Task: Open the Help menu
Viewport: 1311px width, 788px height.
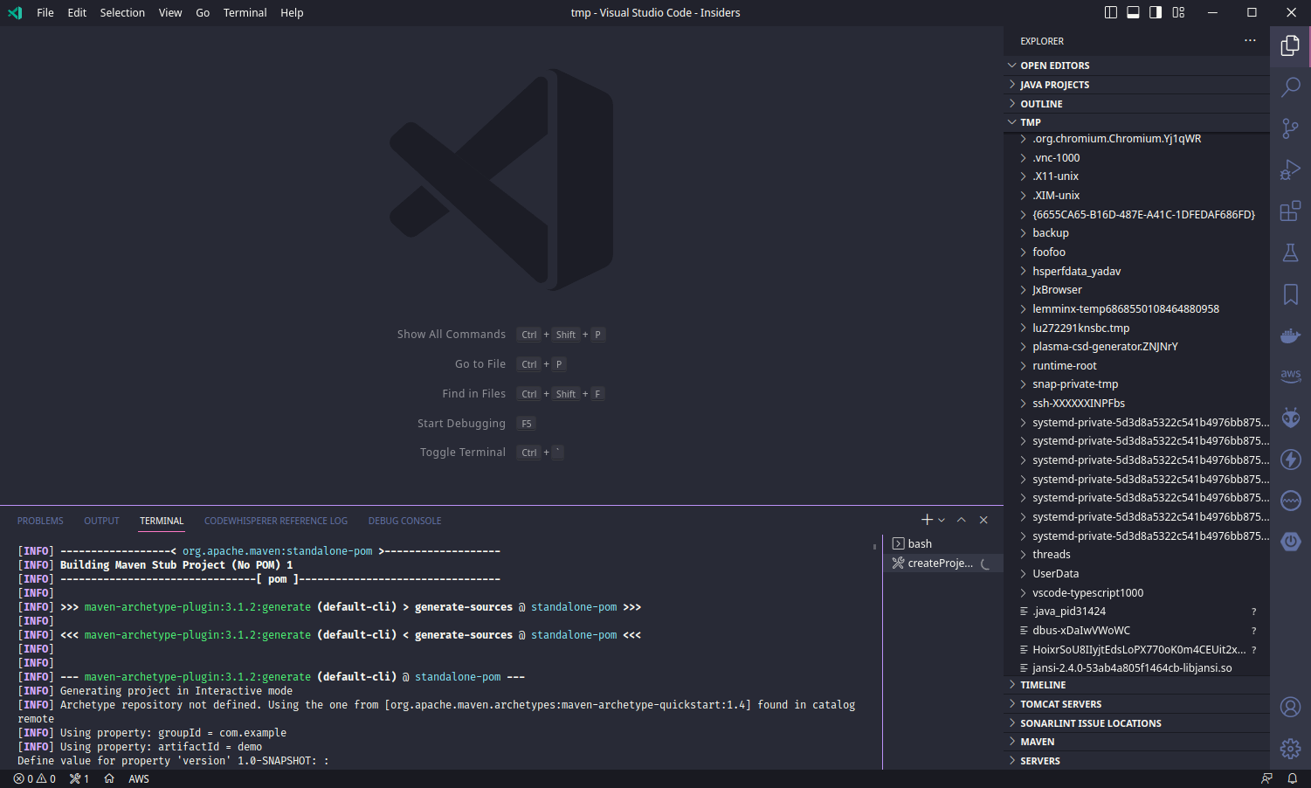Action: [x=292, y=12]
